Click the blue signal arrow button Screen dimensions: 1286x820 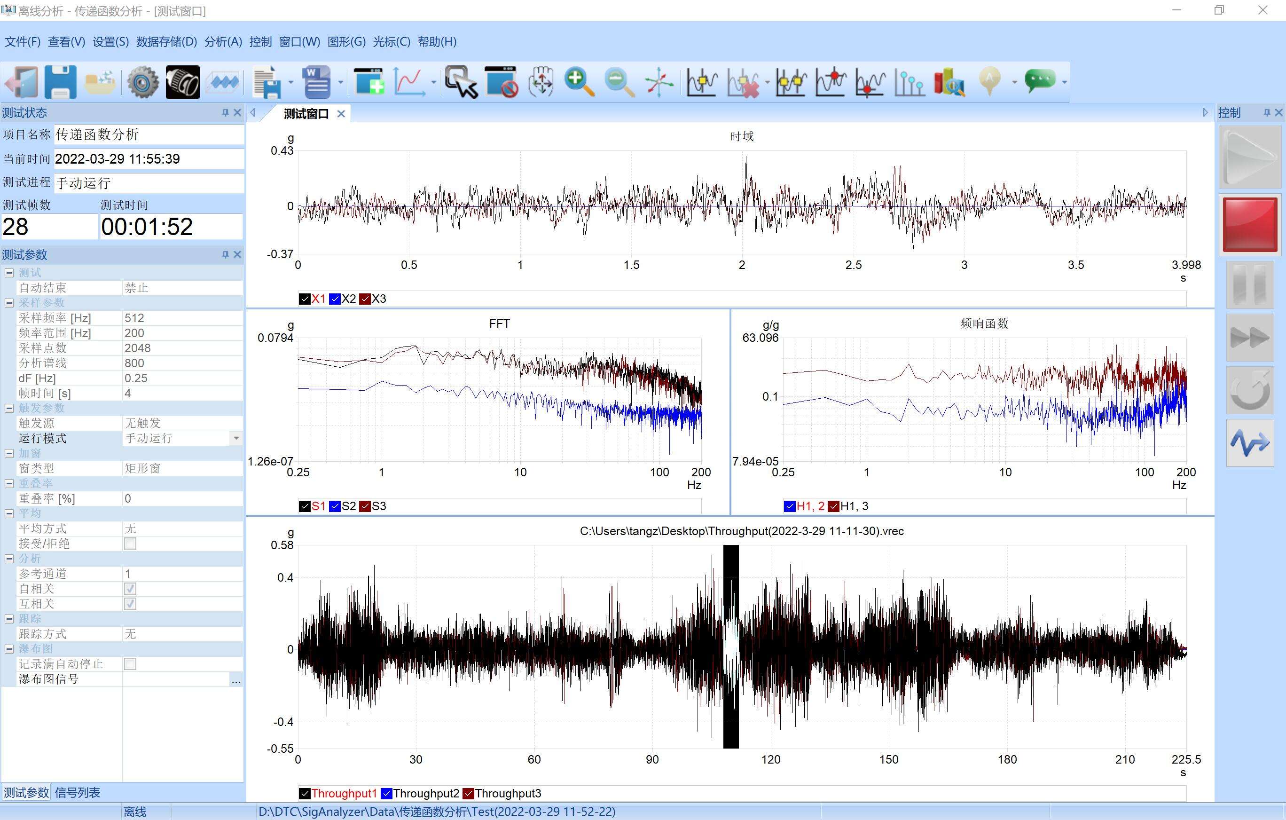1250,443
